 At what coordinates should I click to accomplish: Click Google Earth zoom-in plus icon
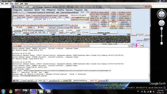click(162, 28)
